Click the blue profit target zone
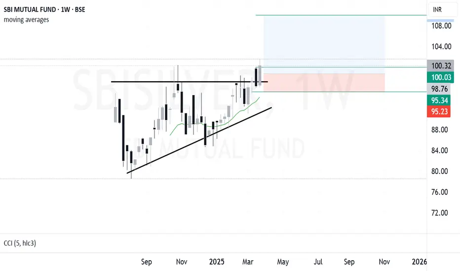This screenshot has height=271, width=460. click(324, 41)
